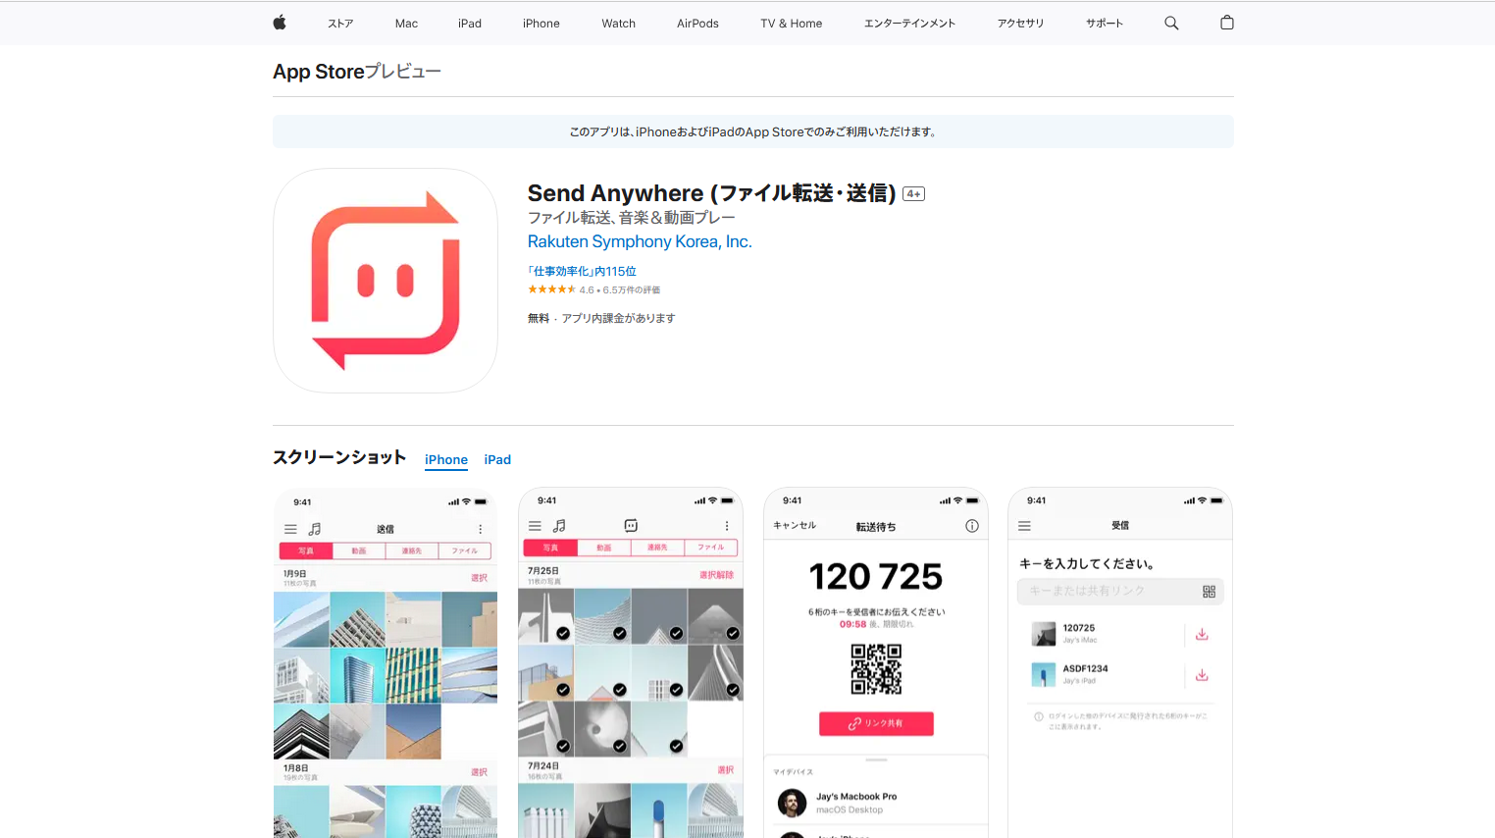Open the Watch menu item
Image resolution: width=1495 pixels, height=838 pixels.
point(618,23)
